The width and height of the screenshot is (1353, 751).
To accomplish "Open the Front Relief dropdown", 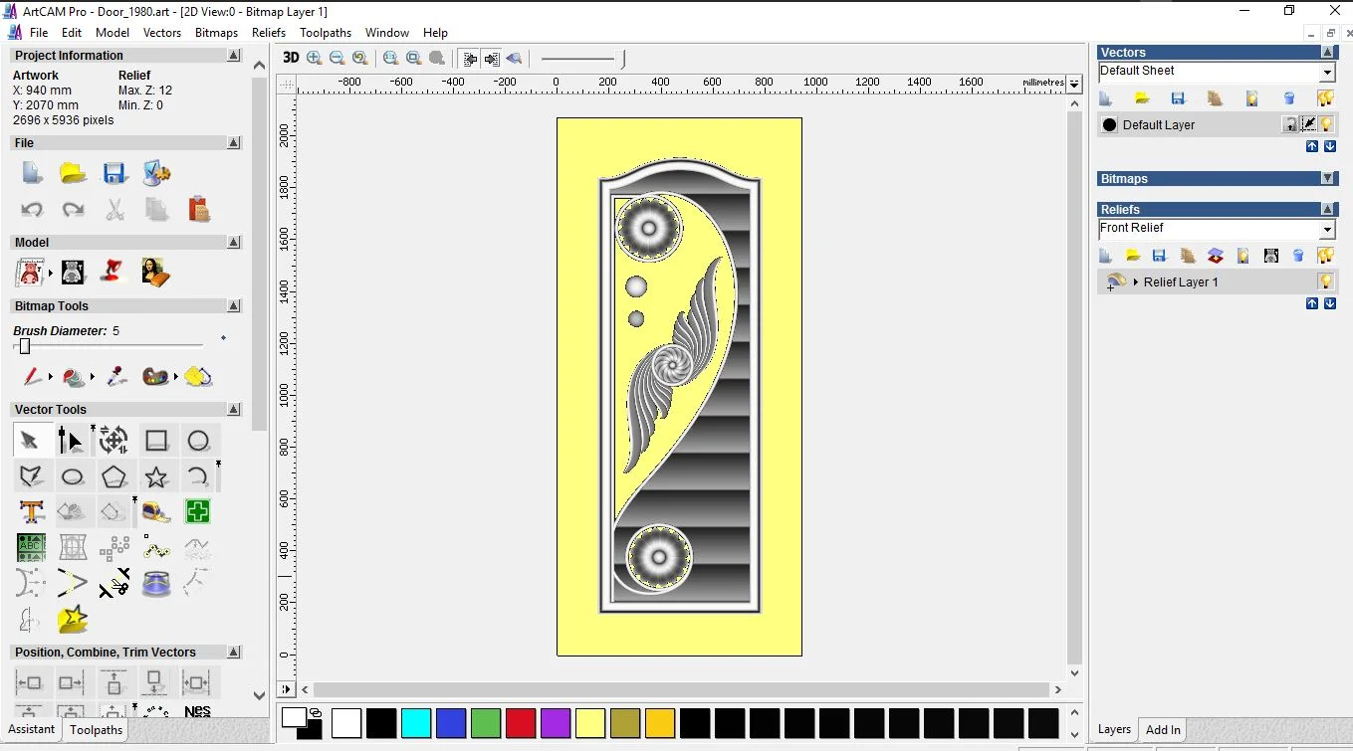I will (1328, 228).
